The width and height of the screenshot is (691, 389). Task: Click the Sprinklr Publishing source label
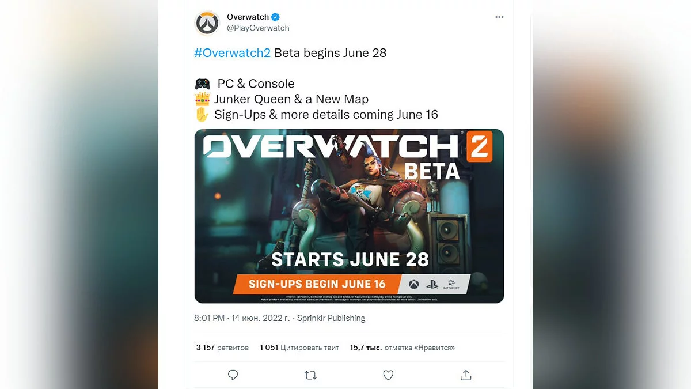[331, 318]
